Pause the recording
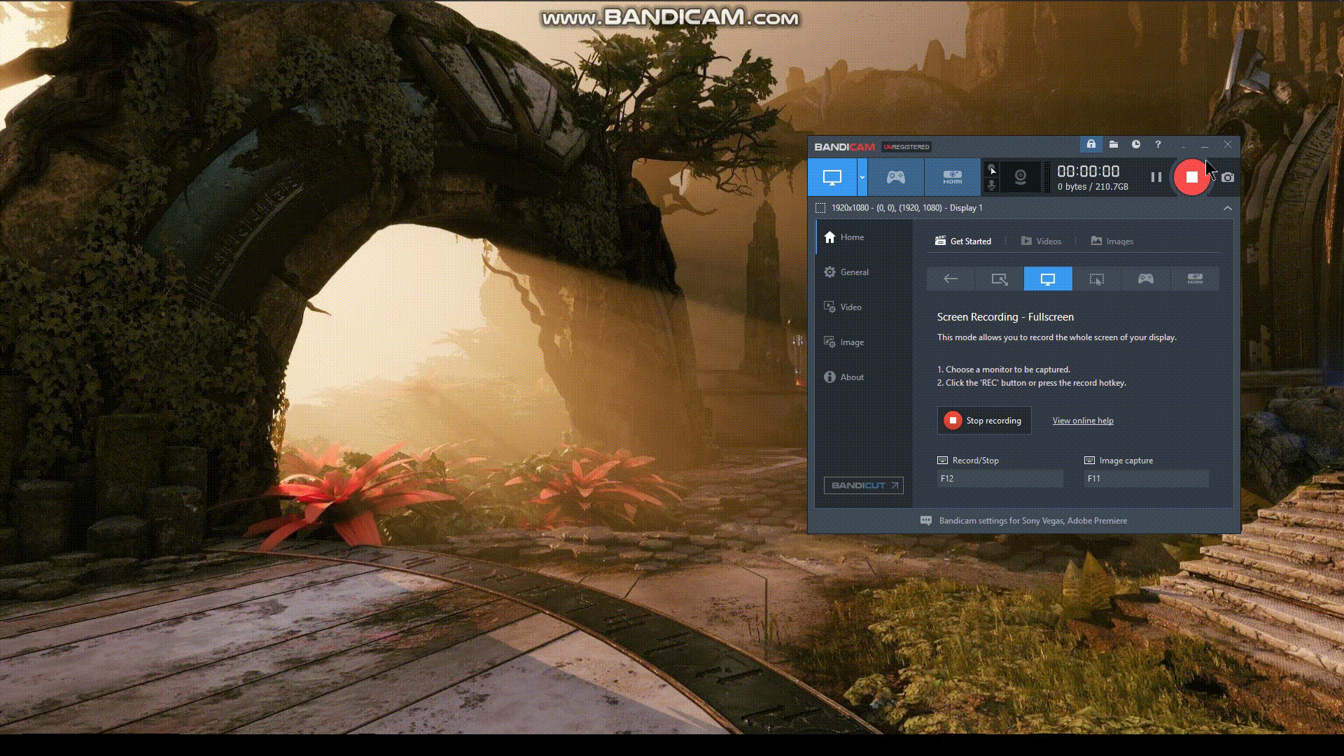1344x756 pixels. pos(1156,178)
